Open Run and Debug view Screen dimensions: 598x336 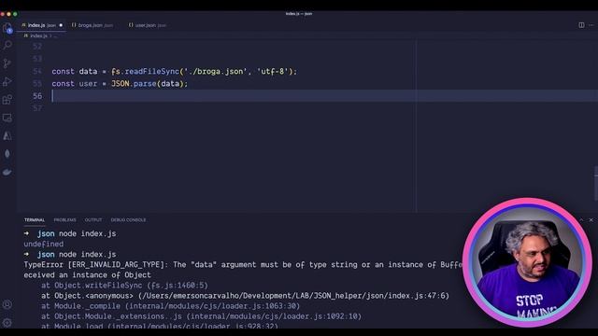pyautogui.click(x=7, y=81)
